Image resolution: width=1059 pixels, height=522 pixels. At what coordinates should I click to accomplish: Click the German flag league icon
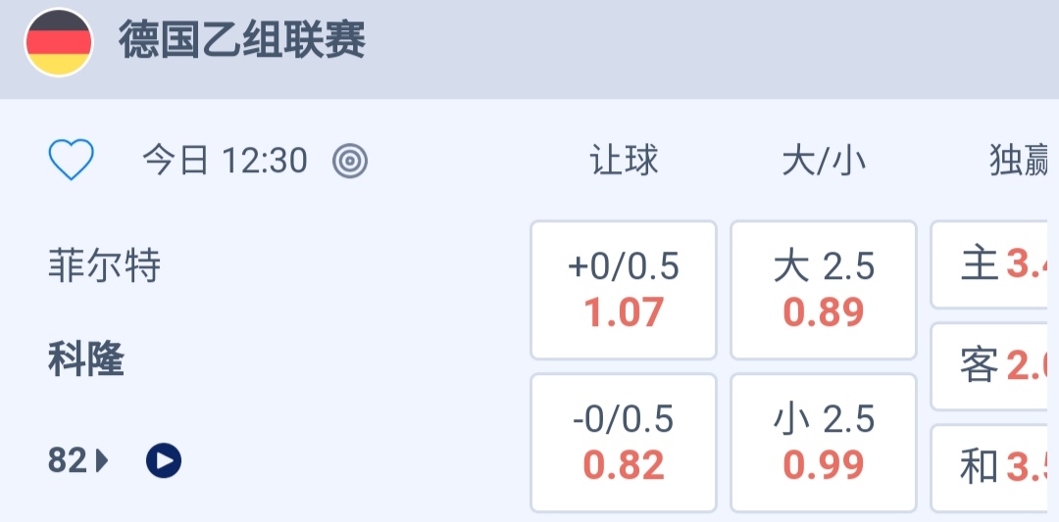59,43
